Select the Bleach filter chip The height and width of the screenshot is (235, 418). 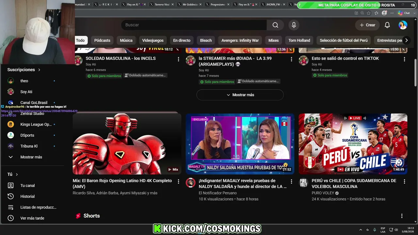(x=206, y=40)
